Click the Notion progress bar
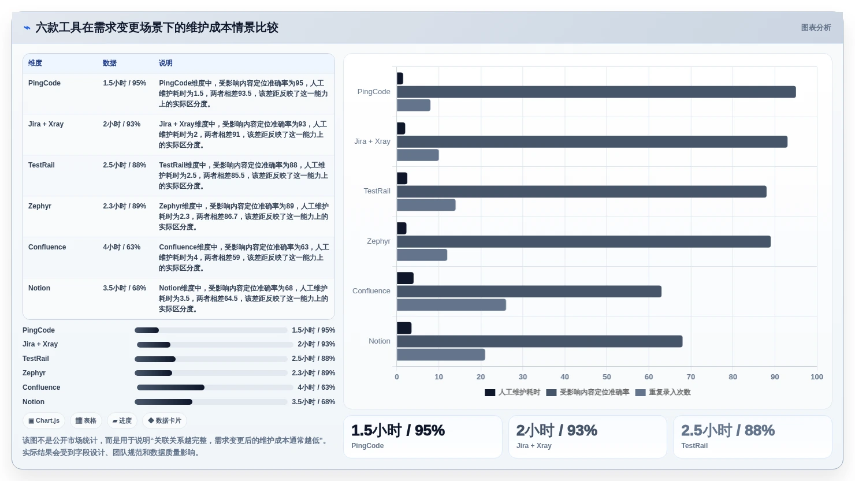Image resolution: width=855 pixels, height=481 pixels. 211,402
